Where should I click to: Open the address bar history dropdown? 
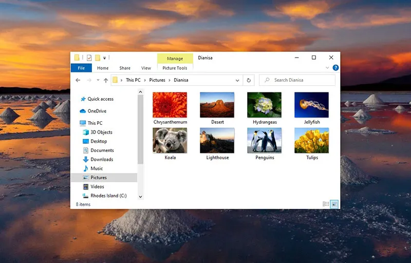pyautogui.click(x=237, y=80)
